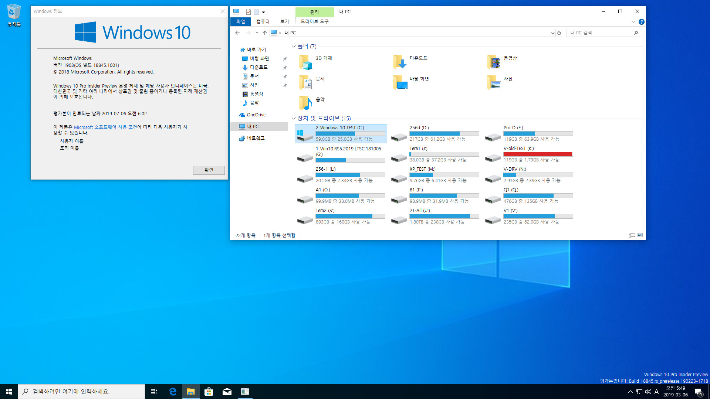Image resolution: width=710 pixels, height=399 pixels.
Task: Click the Up one level arrow
Action: coord(265,33)
